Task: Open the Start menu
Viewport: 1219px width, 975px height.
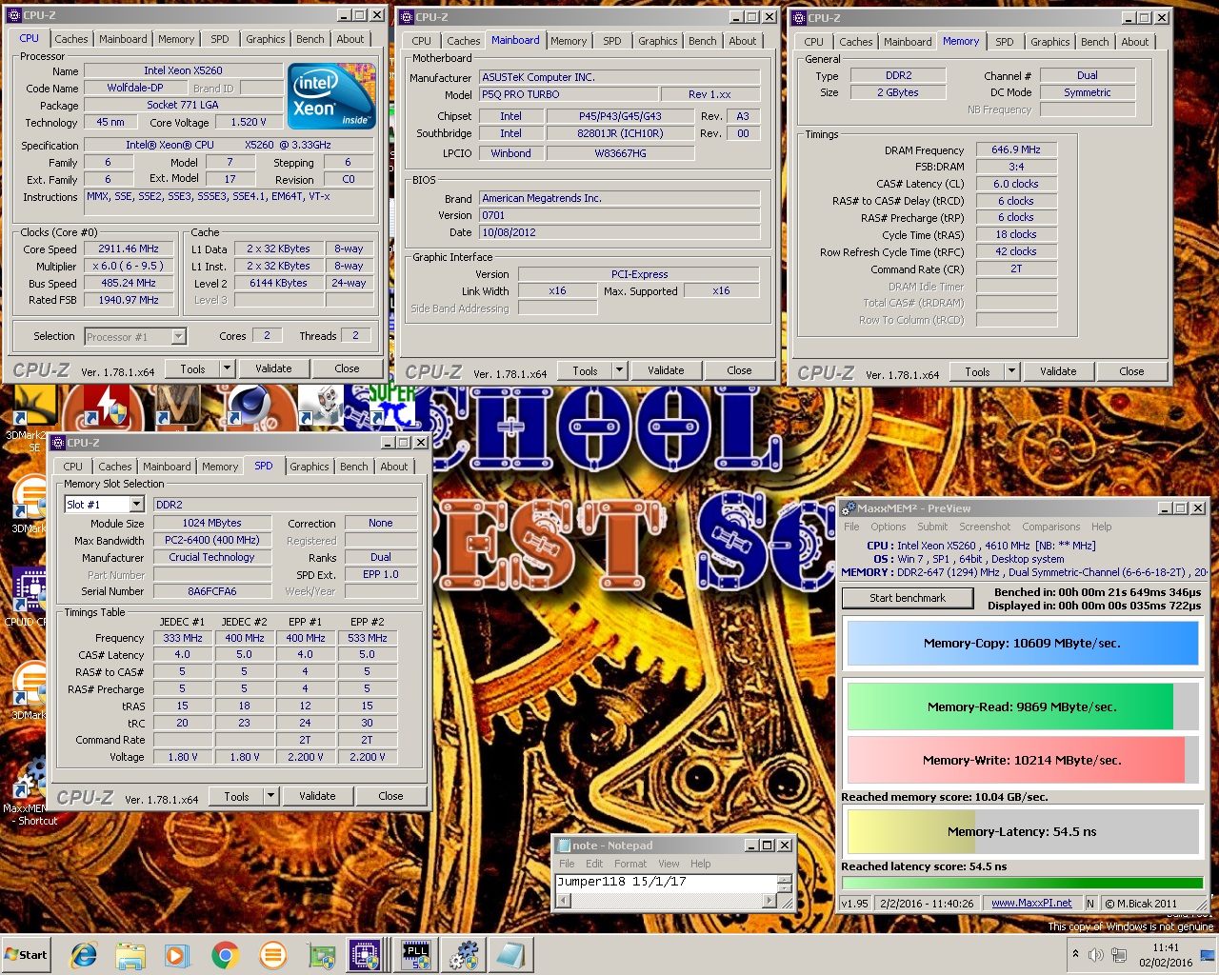Action: point(27,954)
